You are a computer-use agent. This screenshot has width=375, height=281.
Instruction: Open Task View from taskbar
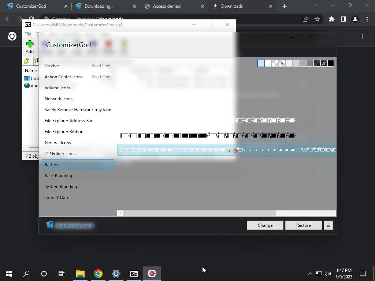click(x=62, y=274)
